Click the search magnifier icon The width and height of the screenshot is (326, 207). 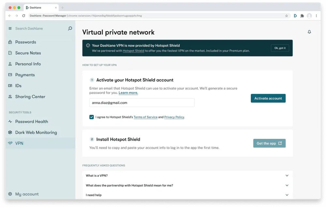coord(70,29)
